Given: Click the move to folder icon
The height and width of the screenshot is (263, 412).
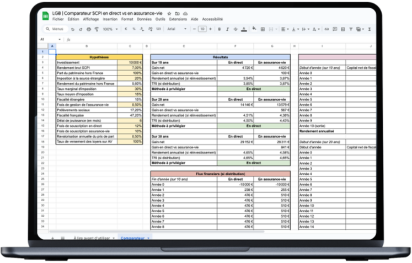Looking at the screenshot, I should click(x=178, y=14).
